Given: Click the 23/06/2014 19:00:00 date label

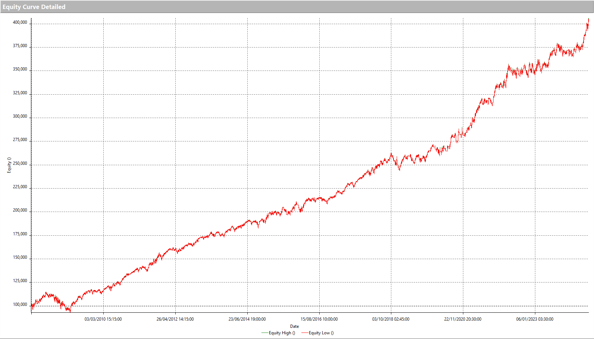Looking at the screenshot, I should tap(247, 319).
